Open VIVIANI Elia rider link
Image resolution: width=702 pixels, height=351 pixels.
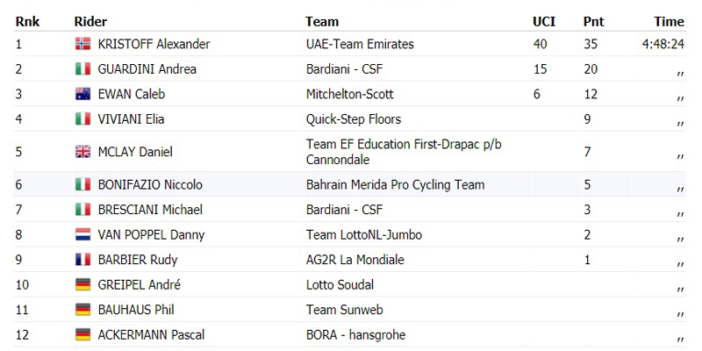click(x=131, y=119)
